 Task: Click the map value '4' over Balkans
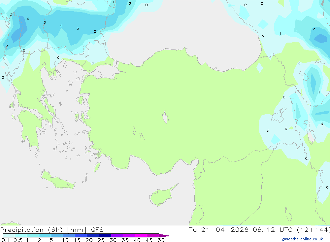click(28, 19)
